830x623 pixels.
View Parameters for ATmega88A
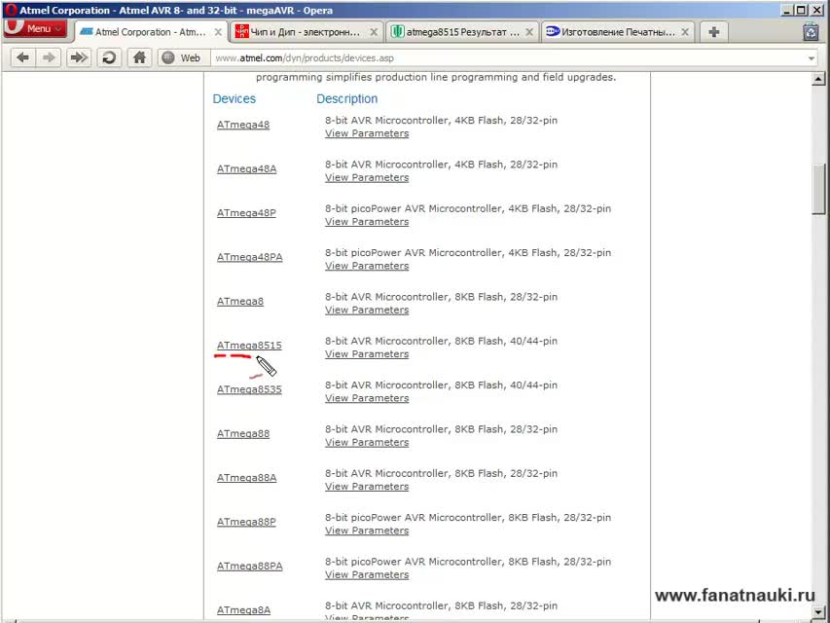(367, 487)
